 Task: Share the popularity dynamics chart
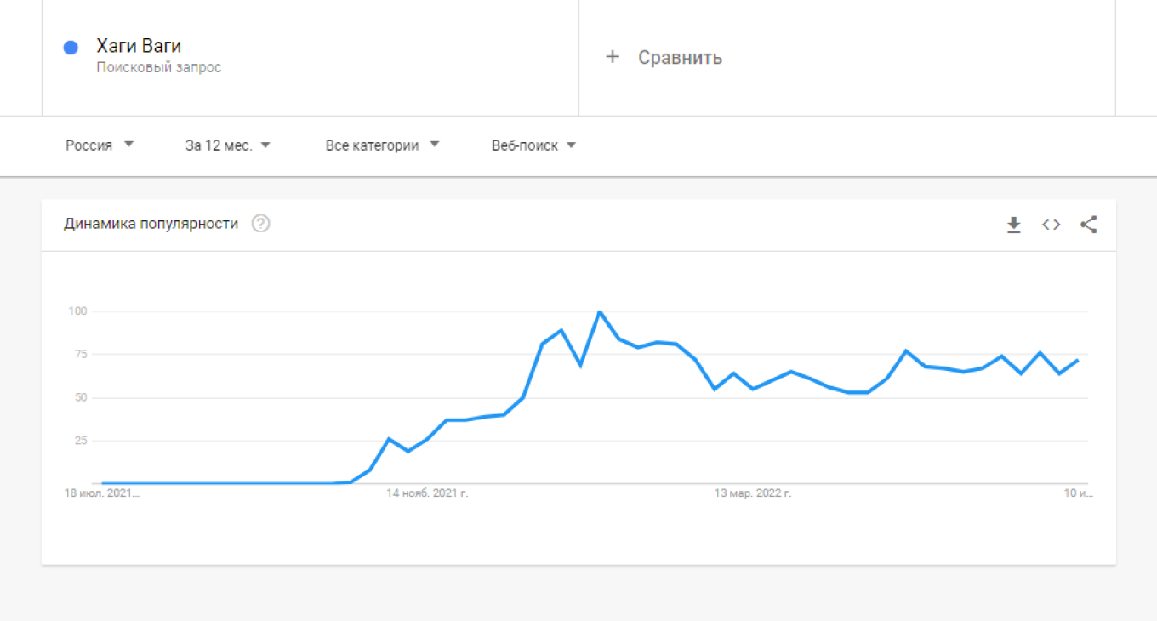1088,225
